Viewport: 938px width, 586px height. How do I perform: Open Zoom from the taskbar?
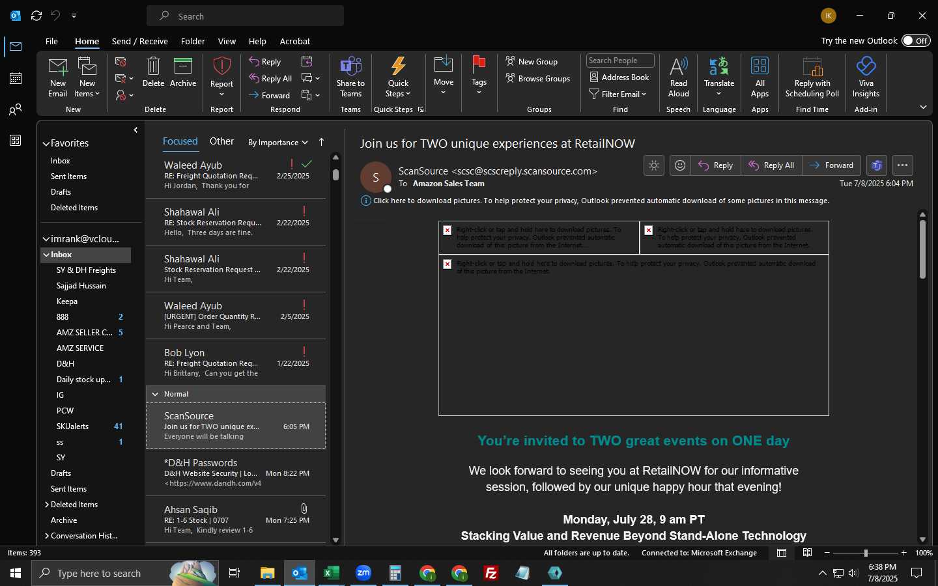pos(363,573)
